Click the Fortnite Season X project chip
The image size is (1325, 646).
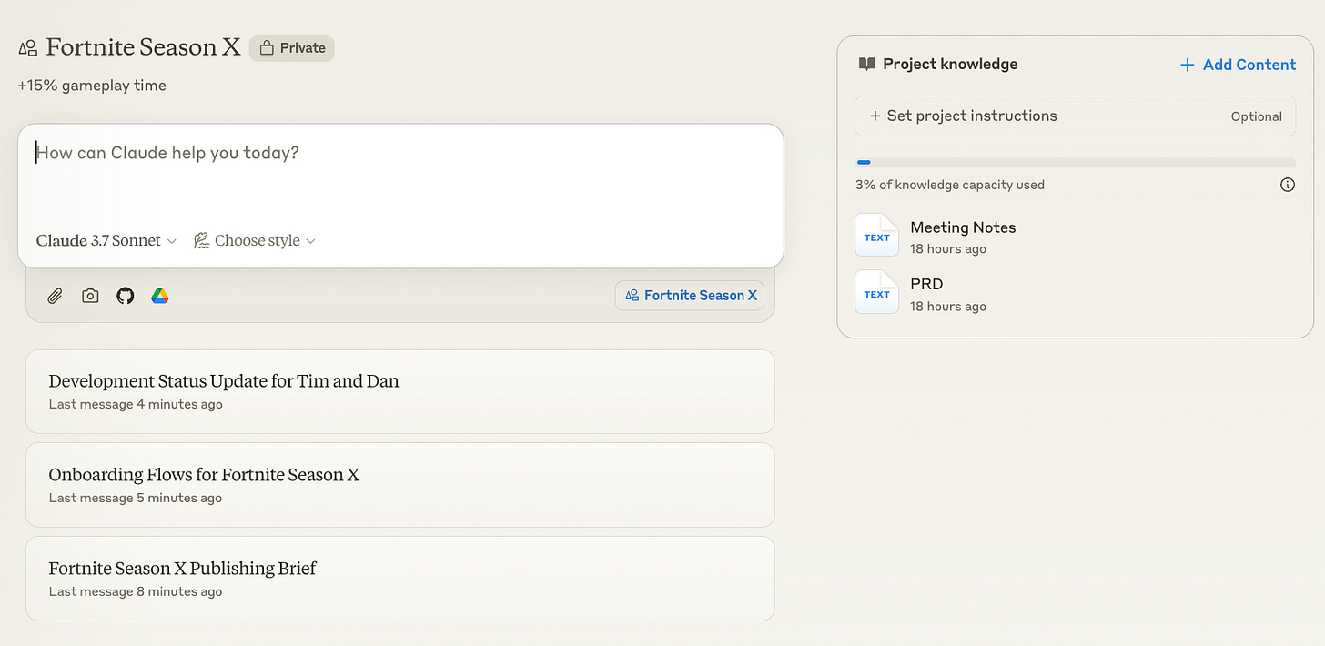690,296
